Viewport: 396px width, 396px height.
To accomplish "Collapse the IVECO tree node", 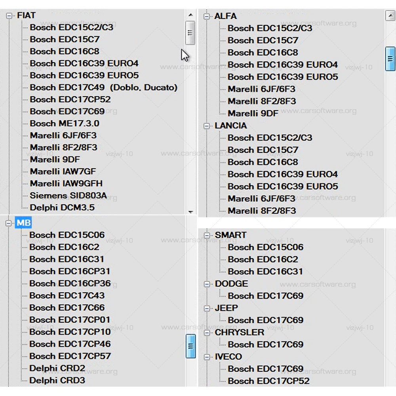I will coord(207,357).
